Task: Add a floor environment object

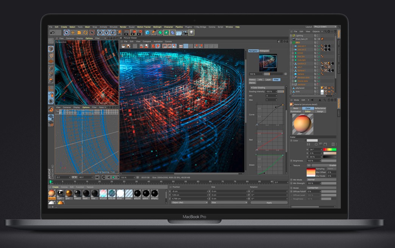Action: [x=179, y=33]
